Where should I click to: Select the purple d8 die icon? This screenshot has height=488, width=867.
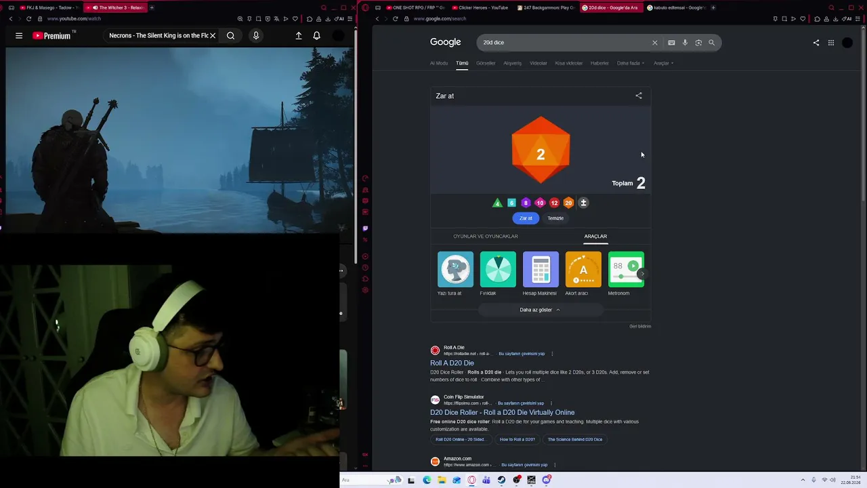[526, 203]
